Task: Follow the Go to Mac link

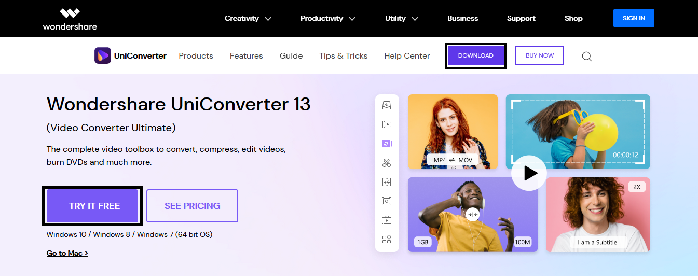Action: tap(67, 253)
